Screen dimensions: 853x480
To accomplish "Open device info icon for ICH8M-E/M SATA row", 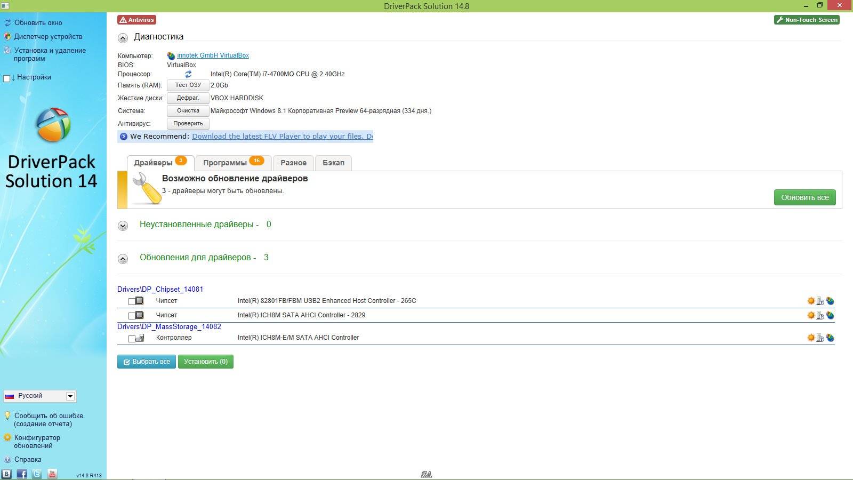I will pos(820,338).
